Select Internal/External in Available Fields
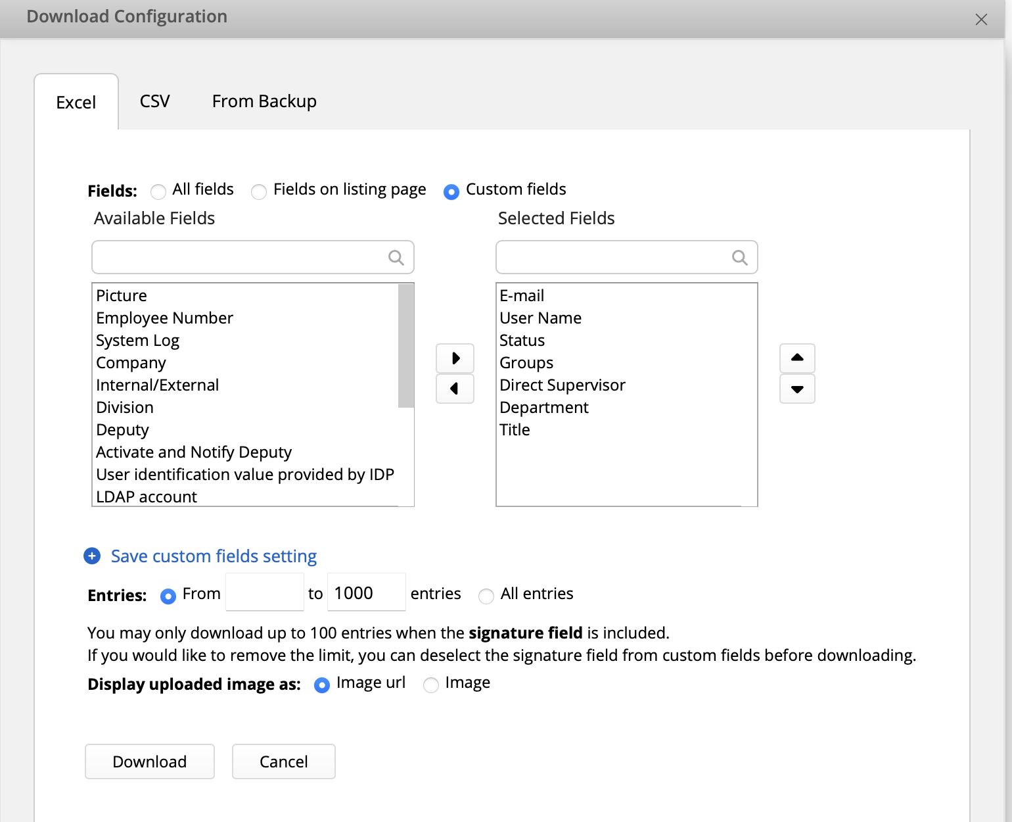1012x822 pixels. tap(246, 385)
